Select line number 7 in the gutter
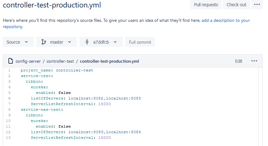This screenshot has width=268, height=146. [9, 104]
